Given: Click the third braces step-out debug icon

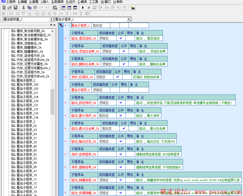Looking at the screenshot, I should point(113,7).
